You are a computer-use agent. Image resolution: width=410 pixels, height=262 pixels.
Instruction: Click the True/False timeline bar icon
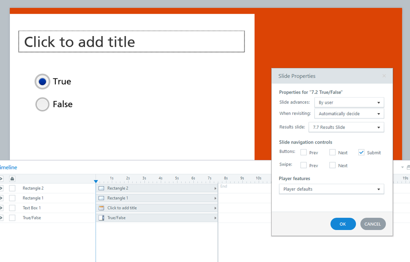point(101,218)
